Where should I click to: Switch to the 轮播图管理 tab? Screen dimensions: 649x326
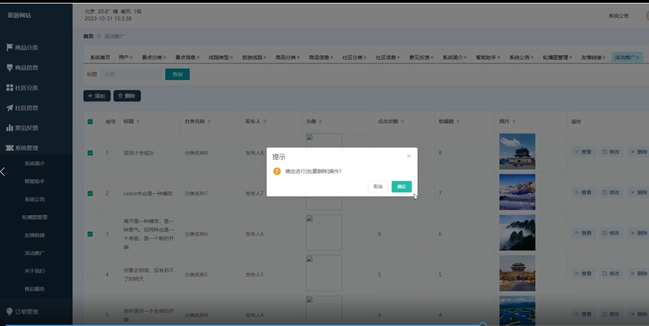click(x=555, y=57)
